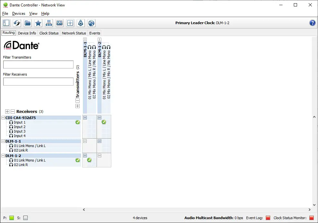Image resolution: width=318 pixels, height=223 pixels.
Task: Switch to the Clock Status tab
Action: click(x=49, y=33)
